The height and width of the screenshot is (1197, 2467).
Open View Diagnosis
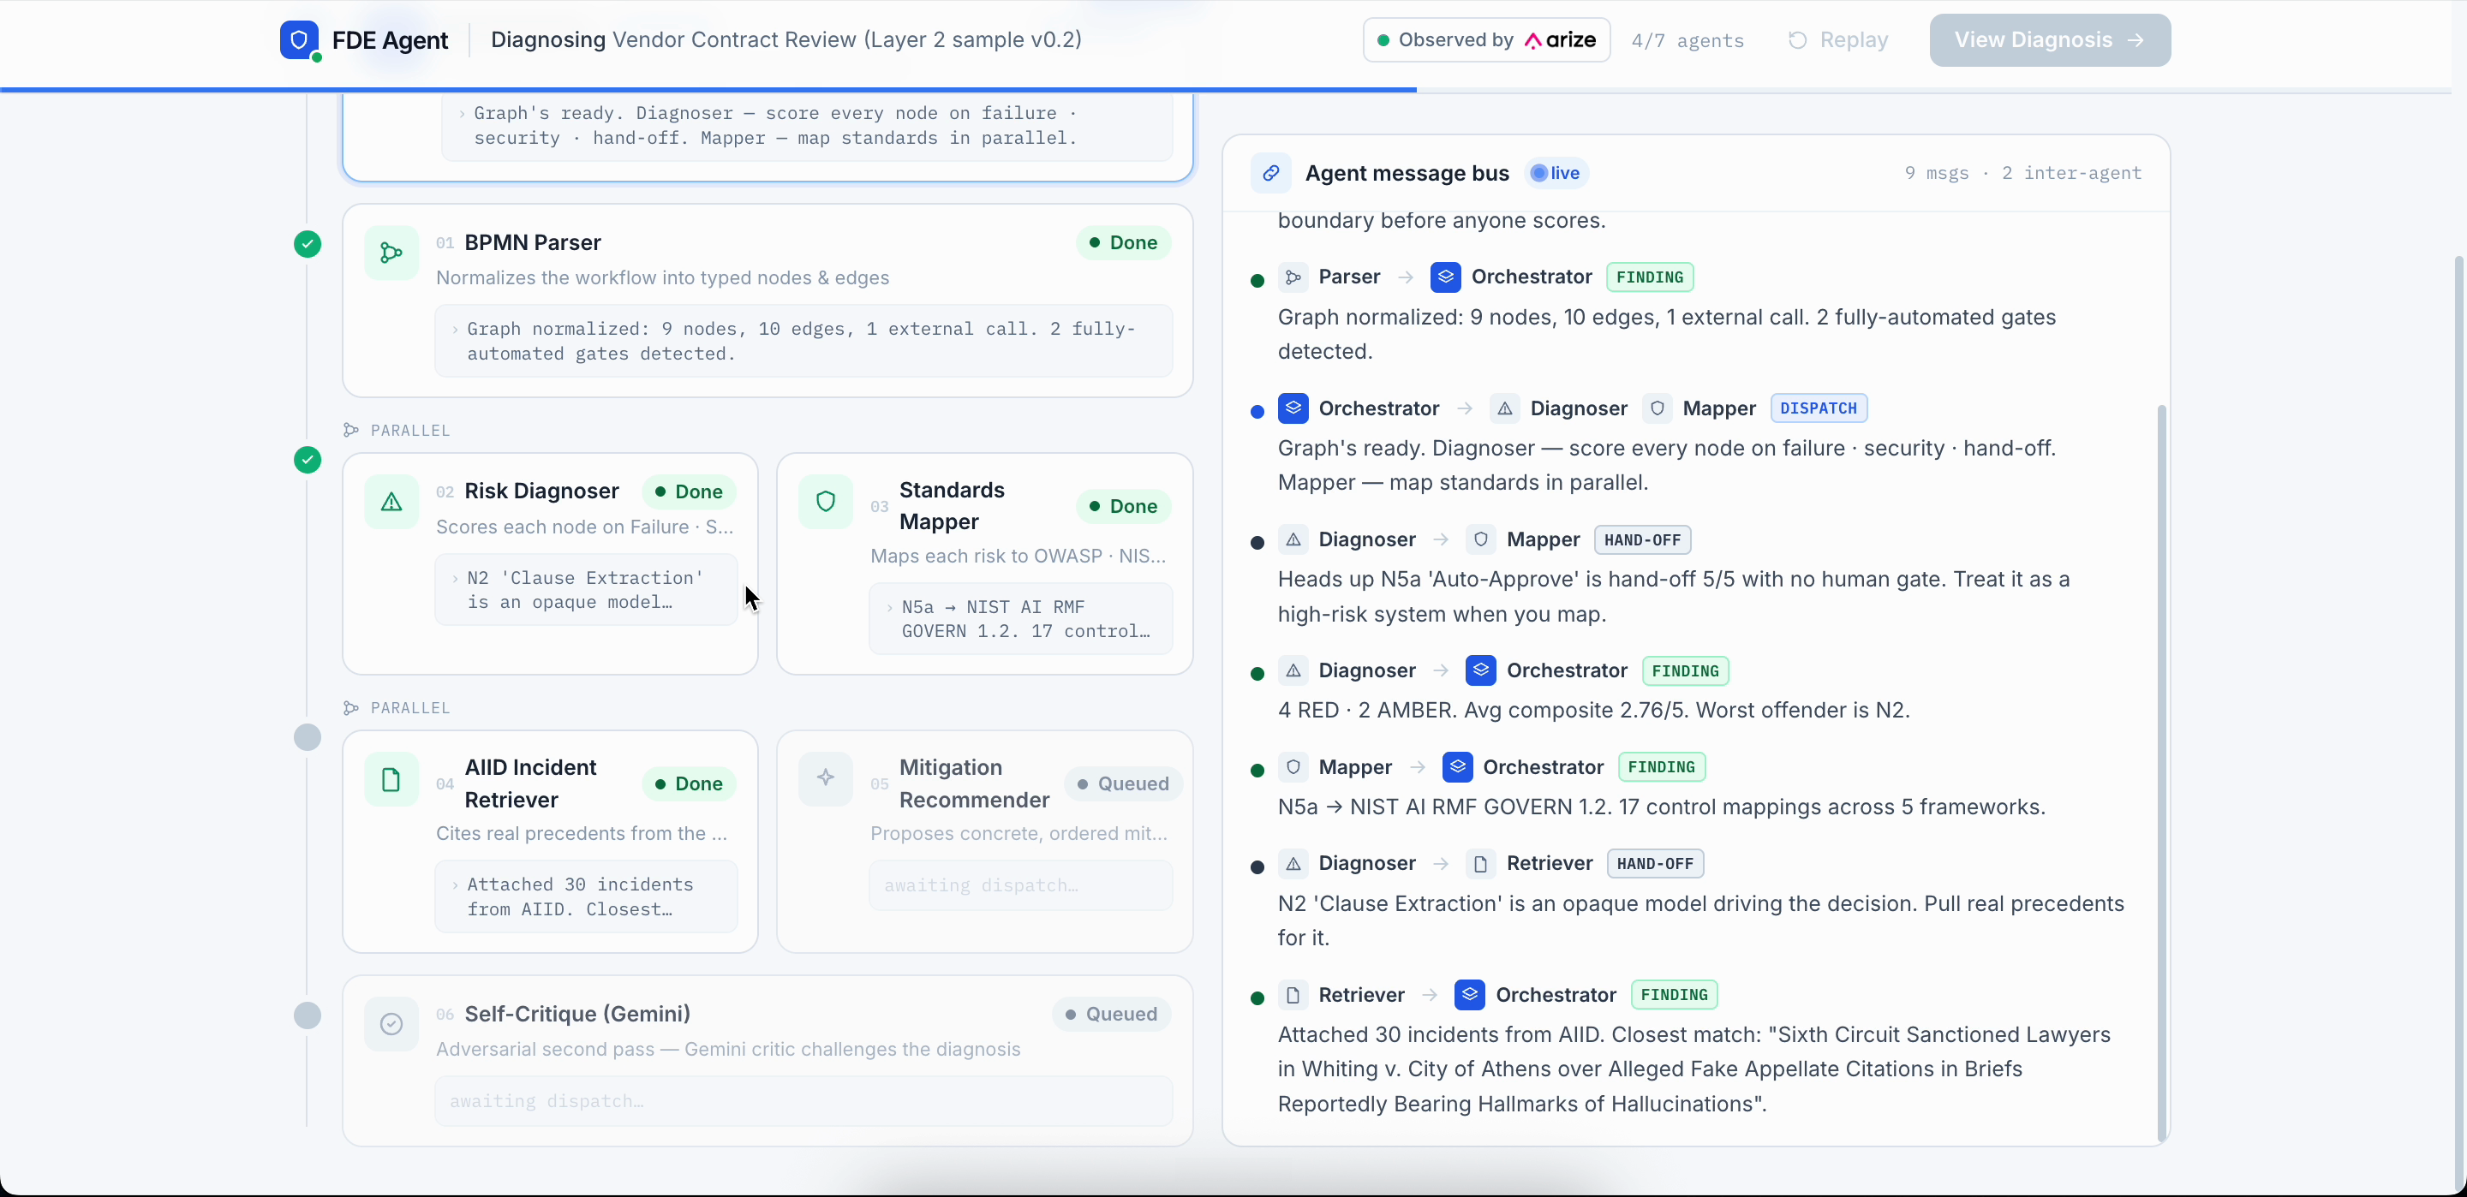(2050, 40)
